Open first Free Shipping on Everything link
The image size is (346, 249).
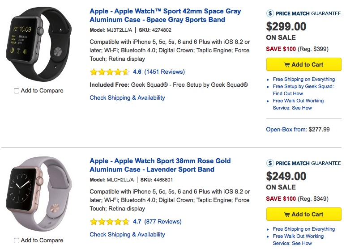303,79
